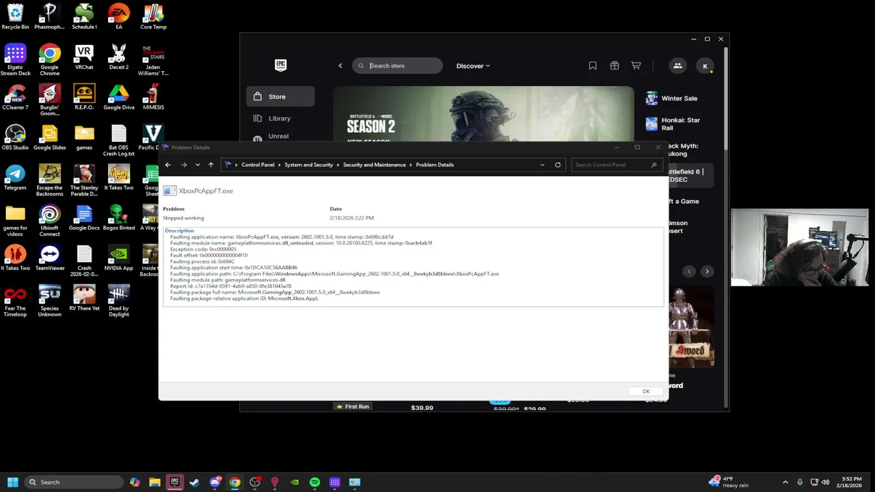The height and width of the screenshot is (492, 875).
Task: Go back in Control Panel window
Action: pos(168,165)
